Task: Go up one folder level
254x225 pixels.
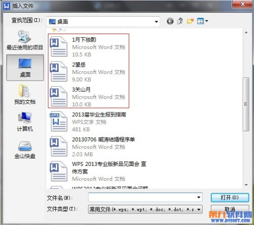Action: (180, 21)
